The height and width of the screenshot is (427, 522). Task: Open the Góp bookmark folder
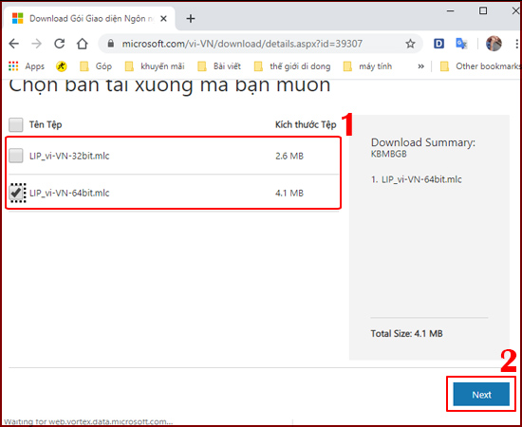[96, 66]
